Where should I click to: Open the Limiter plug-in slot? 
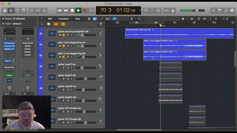click(x=28, y=55)
